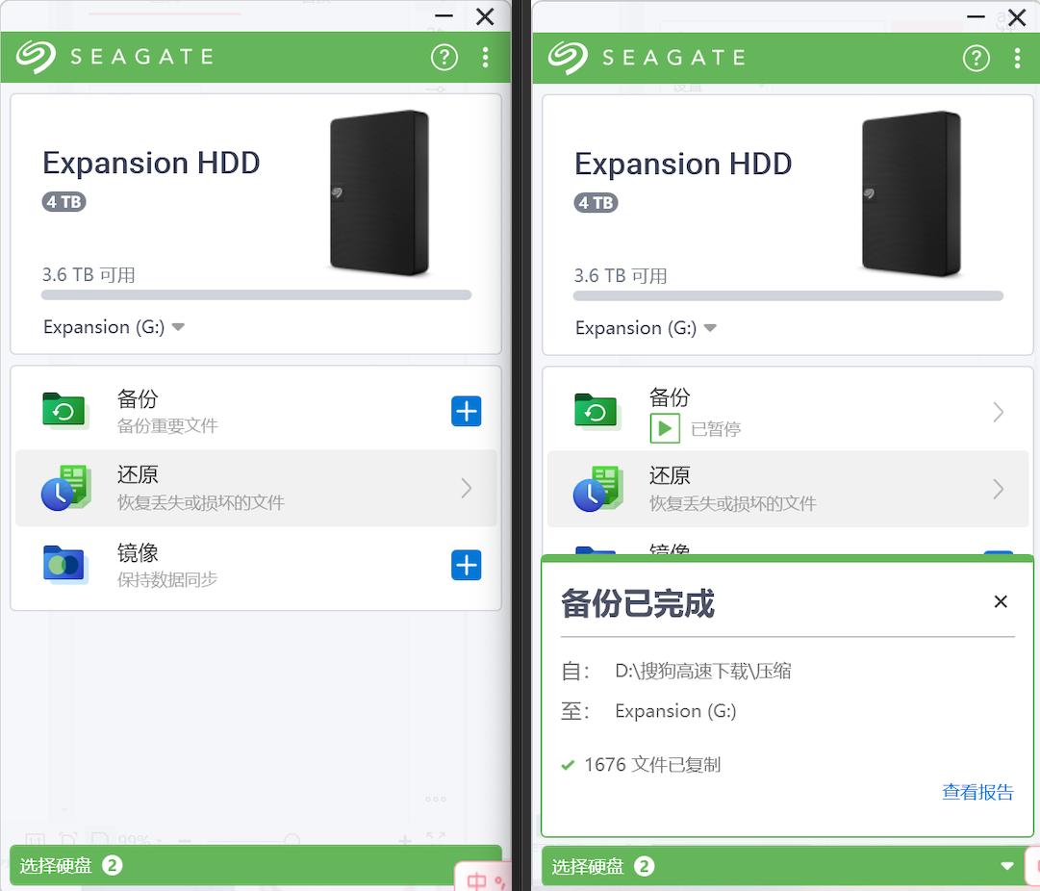The width and height of the screenshot is (1040, 891).
Task: Open the help question-mark icon
Action: 444,57
